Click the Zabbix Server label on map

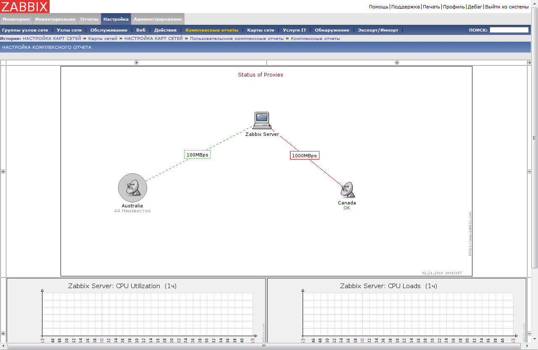[262, 135]
